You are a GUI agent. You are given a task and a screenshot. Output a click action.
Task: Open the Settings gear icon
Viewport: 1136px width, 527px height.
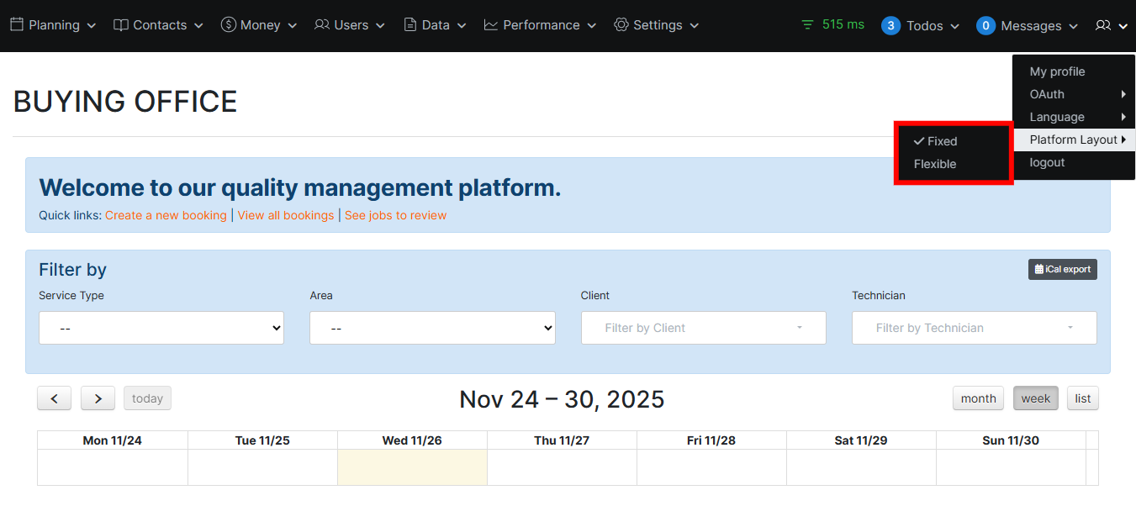620,24
